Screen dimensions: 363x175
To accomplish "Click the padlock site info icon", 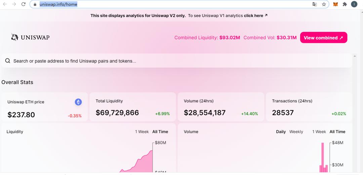I will [x=35, y=4].
